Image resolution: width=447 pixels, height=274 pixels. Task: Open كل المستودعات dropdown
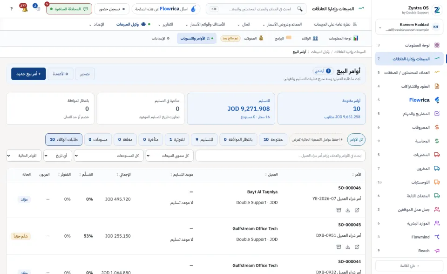(109, 156)
